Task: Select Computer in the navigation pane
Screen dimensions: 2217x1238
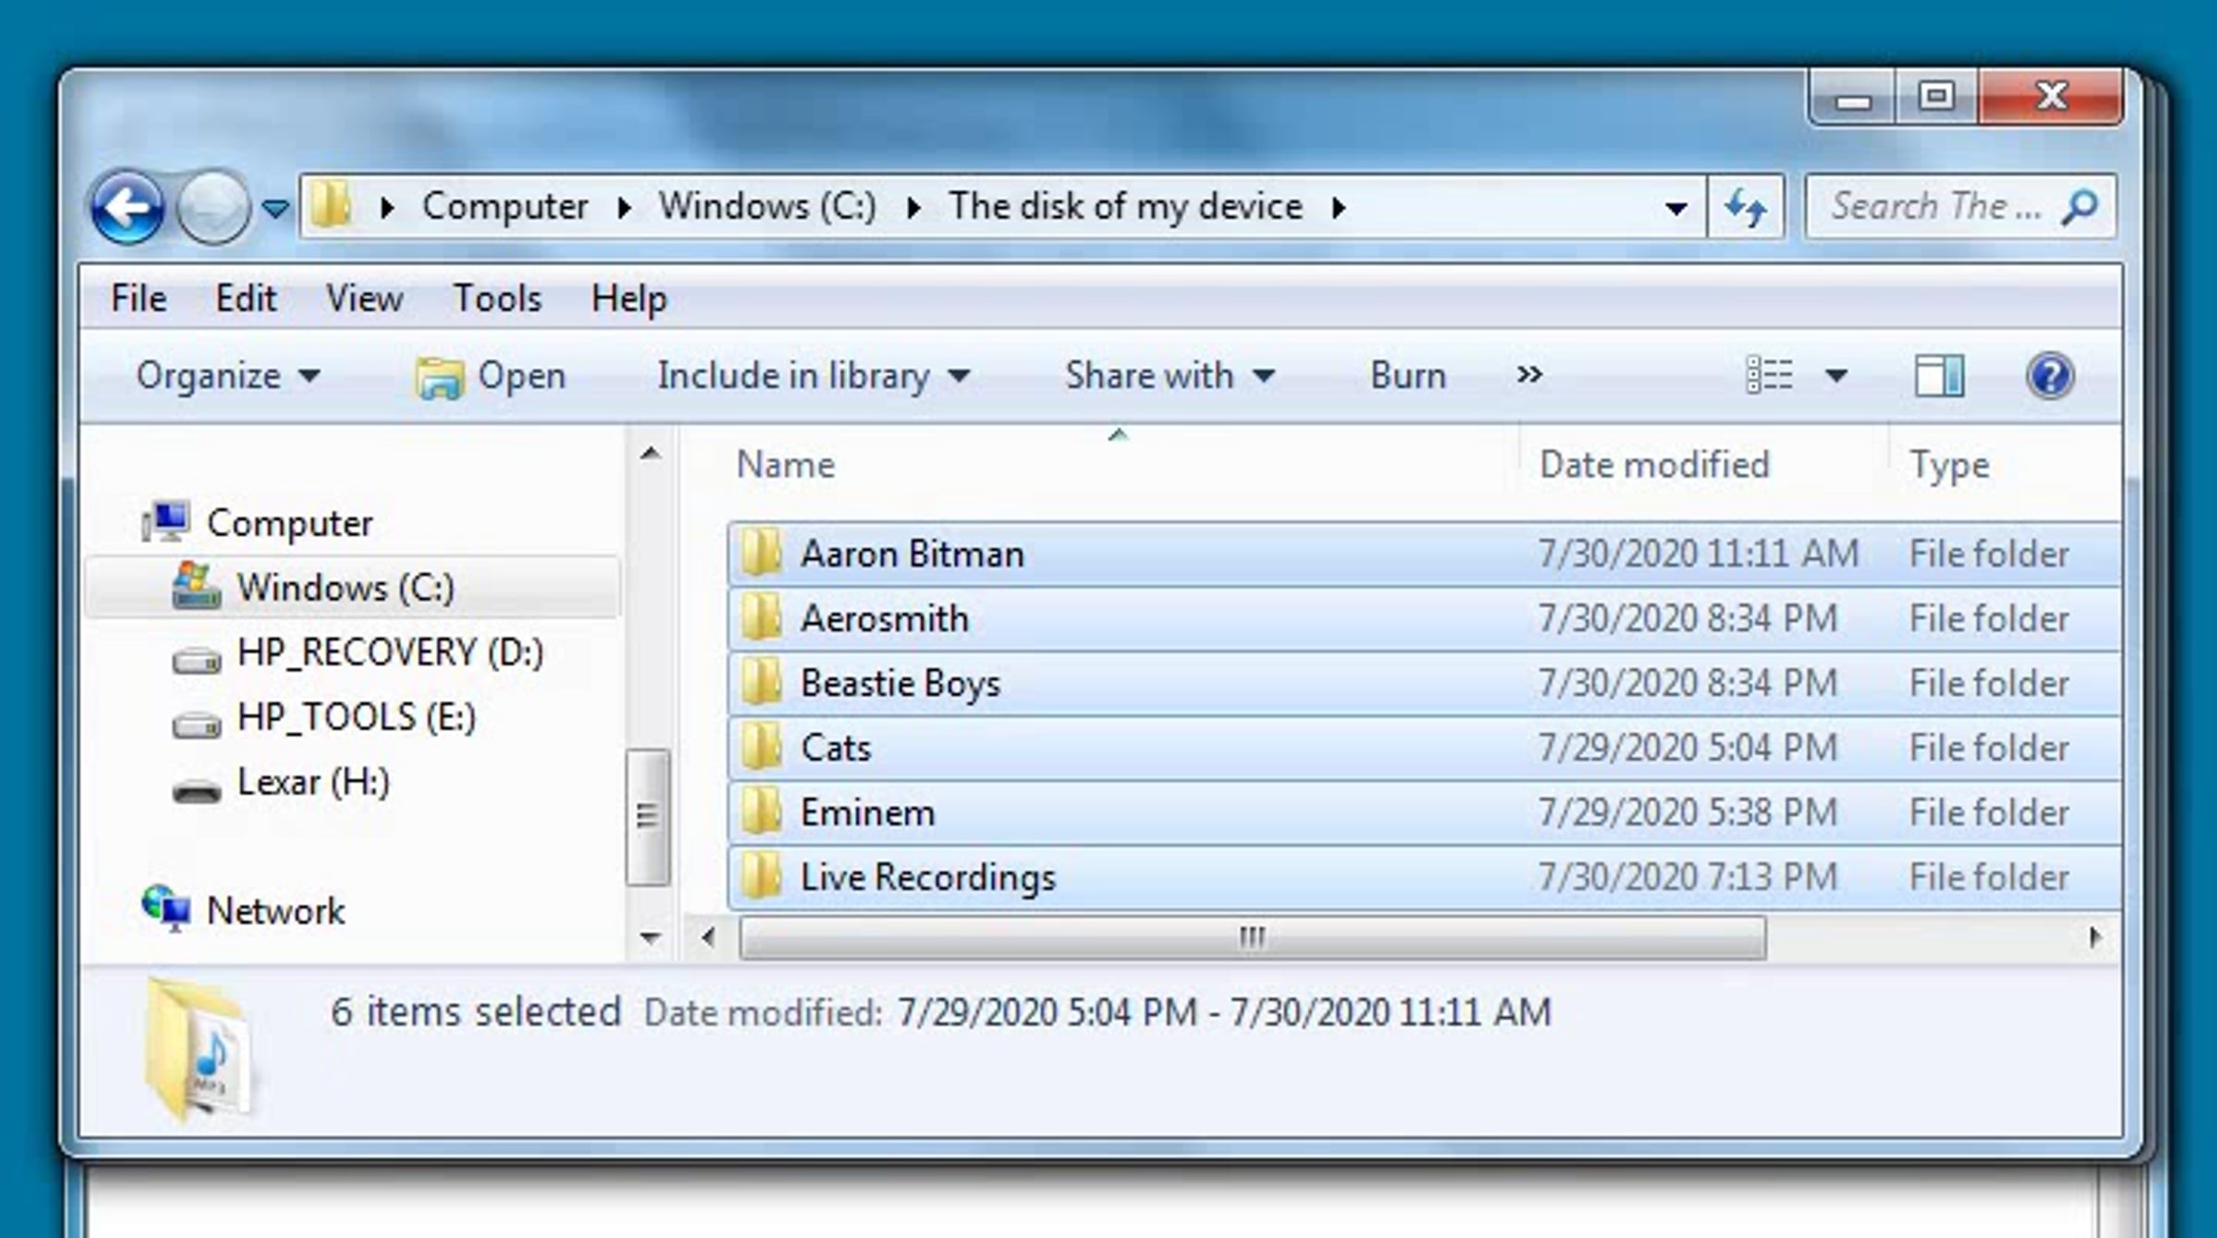Action: [x=290, y=523]
